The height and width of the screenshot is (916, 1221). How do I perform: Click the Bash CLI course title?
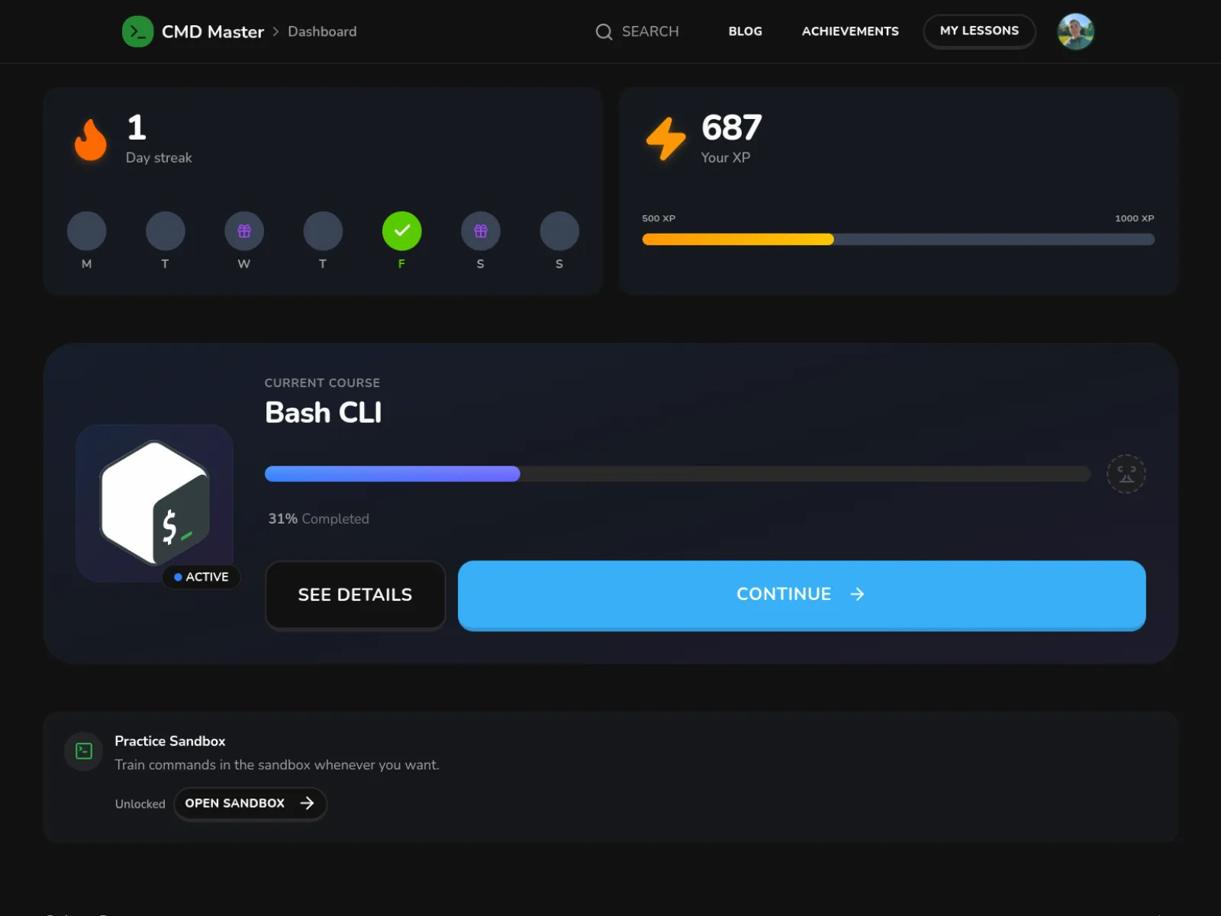tap(324, 412)
